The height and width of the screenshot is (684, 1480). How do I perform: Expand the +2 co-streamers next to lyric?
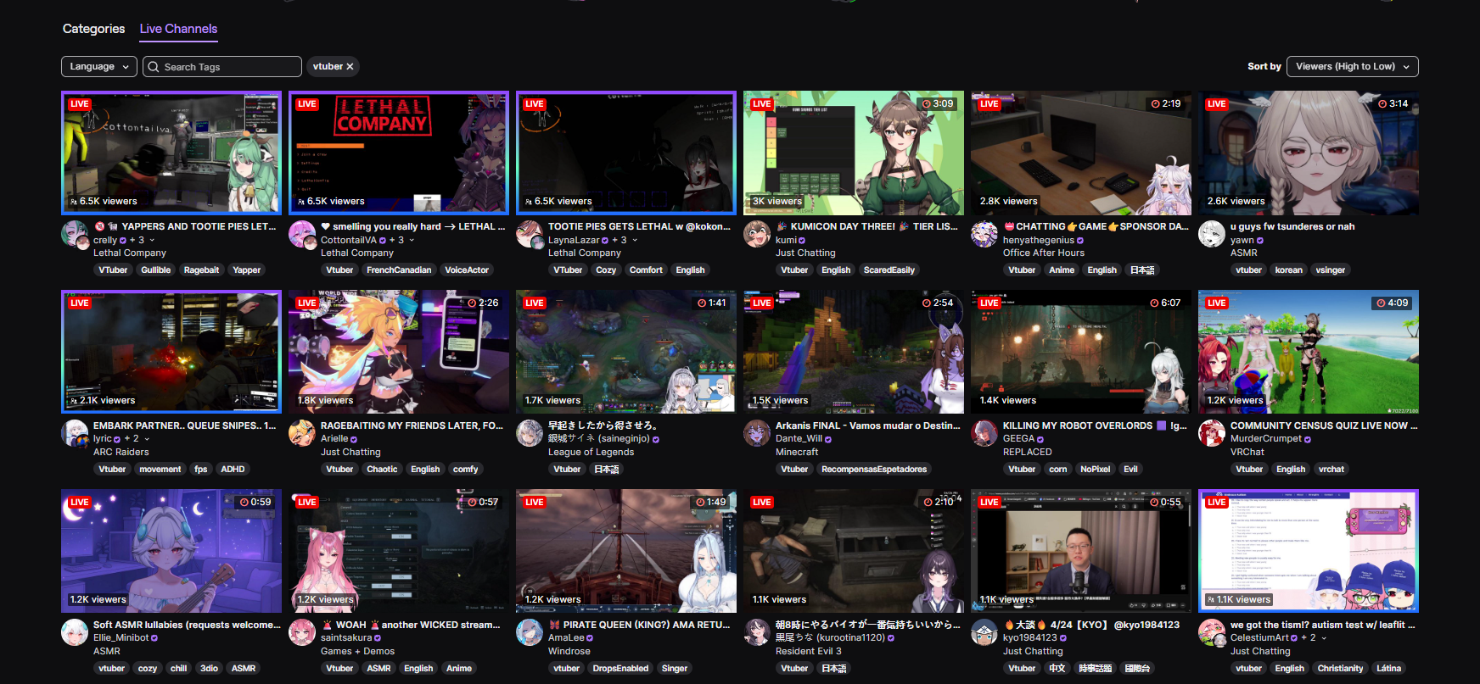(137, 439)
